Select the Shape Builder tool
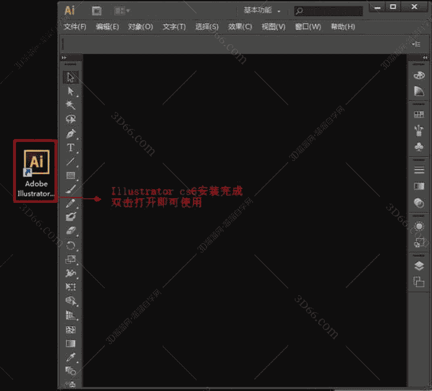432x391 pixels. click(71, 300)
